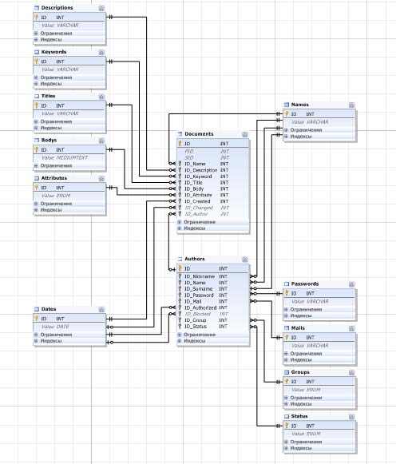The height and width of the screenshot is (464, 396).
Task: Click the foreign key icon next to ID_Description
Action: (180, 170)
